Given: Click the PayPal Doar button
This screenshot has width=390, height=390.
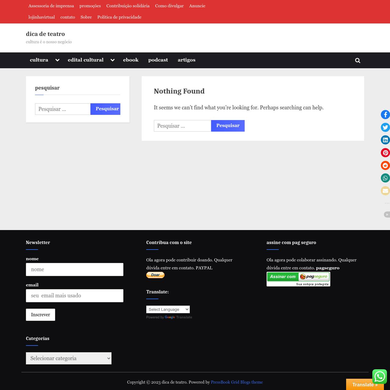Looking at the screenshot, I should [x=155, y=275].
